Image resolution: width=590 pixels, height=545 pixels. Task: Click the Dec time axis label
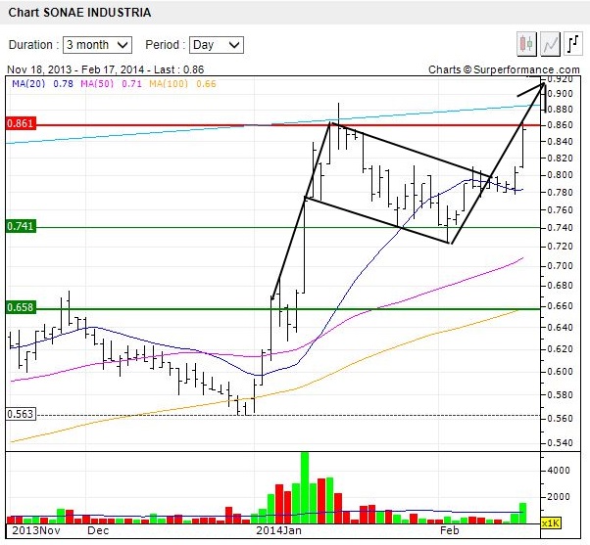coord(98,530)
